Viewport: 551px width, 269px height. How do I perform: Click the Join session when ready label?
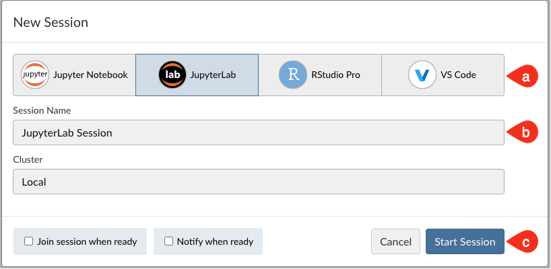click(x=87, y=241)
